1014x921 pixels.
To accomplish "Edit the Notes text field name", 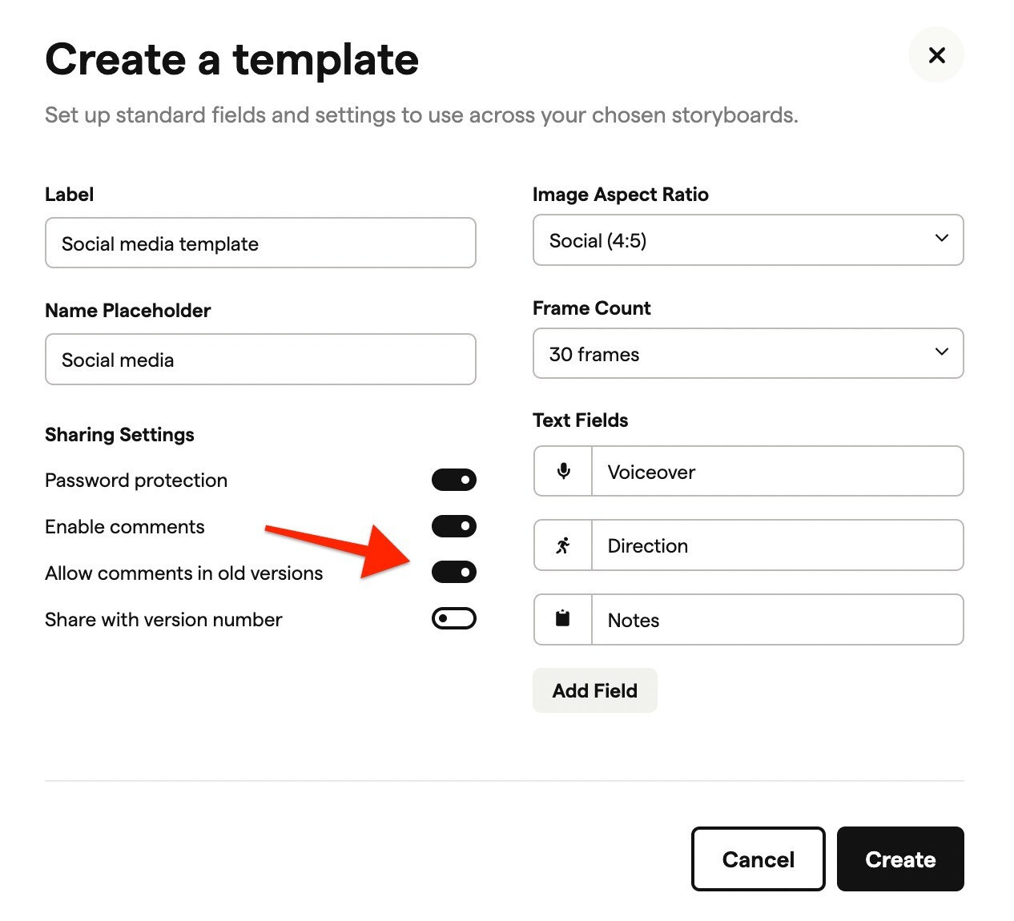I will (x=777, y=620).
